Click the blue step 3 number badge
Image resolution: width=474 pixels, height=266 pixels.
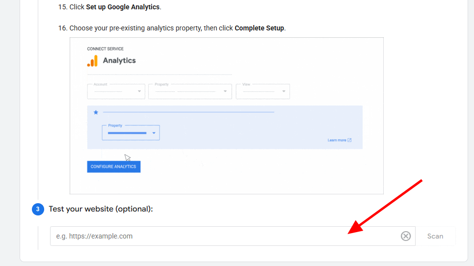pyautogui.click(x=38, y=210)
